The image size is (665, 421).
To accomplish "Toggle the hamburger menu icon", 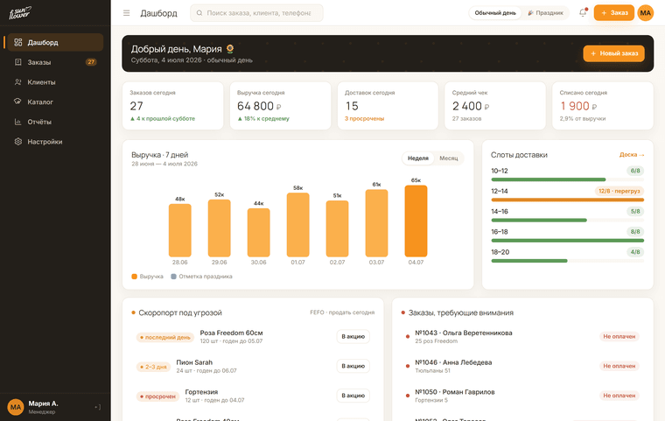I will (x=126, y=13).
